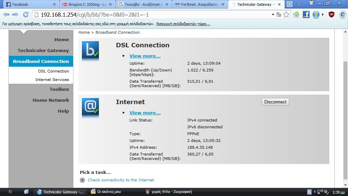This screenshot has height=196, width=348.
Task: Open the Windows Start button
Action: [x=10, y=192]
